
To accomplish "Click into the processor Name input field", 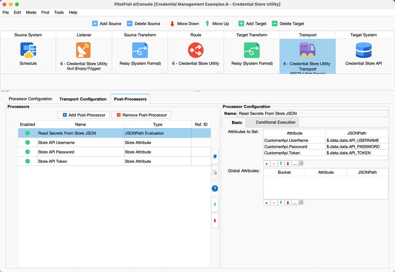I will [x=312, y=113].
